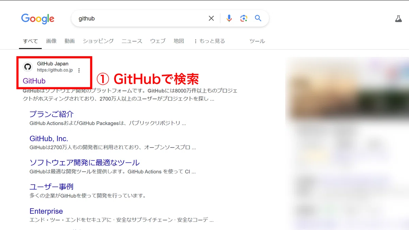Screen dimensions: 409x230
Task: Open Search Labs flask icon
Action: coord(398,19)
